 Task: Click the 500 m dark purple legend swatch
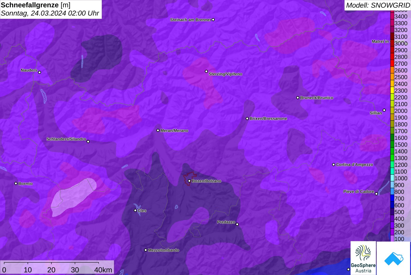tap(392, 212)
